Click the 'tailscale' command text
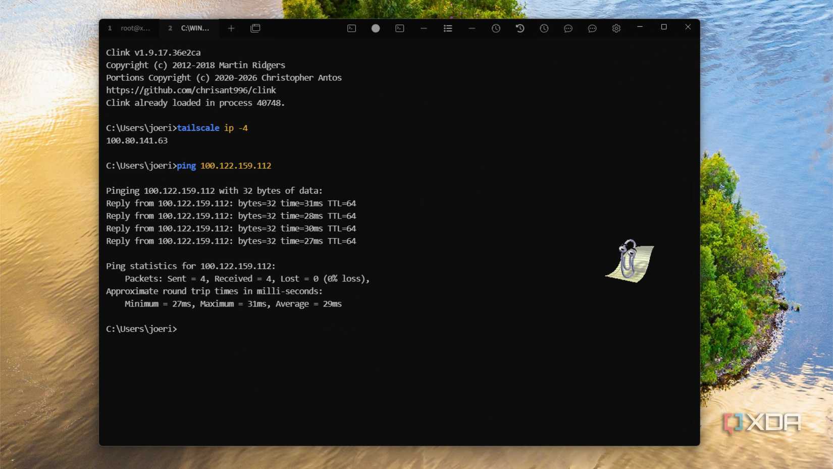 (198, 128)
